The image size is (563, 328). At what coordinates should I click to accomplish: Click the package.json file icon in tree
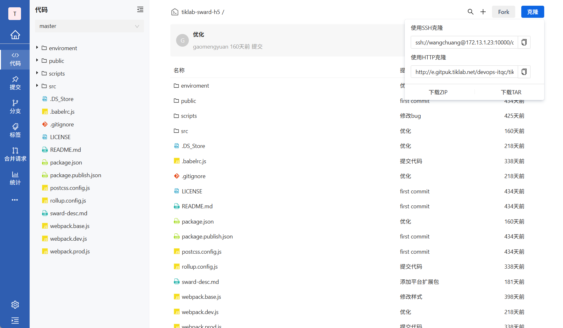45,162
